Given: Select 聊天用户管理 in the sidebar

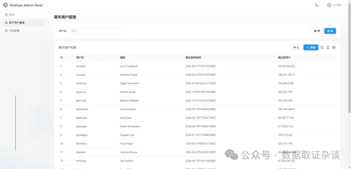Looking at the screenshot, I should tap(17, 23).
